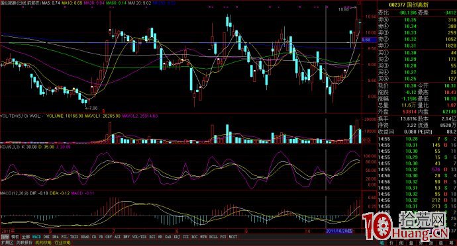Click the 卖① ask price 10.31 row

[x=417, y=46]
